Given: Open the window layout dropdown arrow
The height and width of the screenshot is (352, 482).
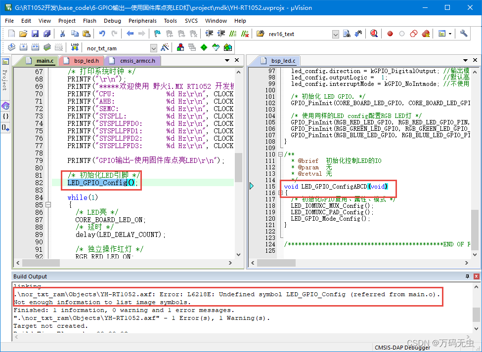Looking at the screenshot, I should tap(450, 33).
